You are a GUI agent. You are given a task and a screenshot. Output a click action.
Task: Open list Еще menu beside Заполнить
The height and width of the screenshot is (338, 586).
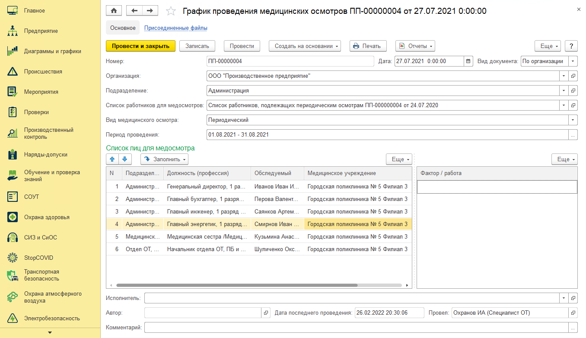[x=399, y=159]
